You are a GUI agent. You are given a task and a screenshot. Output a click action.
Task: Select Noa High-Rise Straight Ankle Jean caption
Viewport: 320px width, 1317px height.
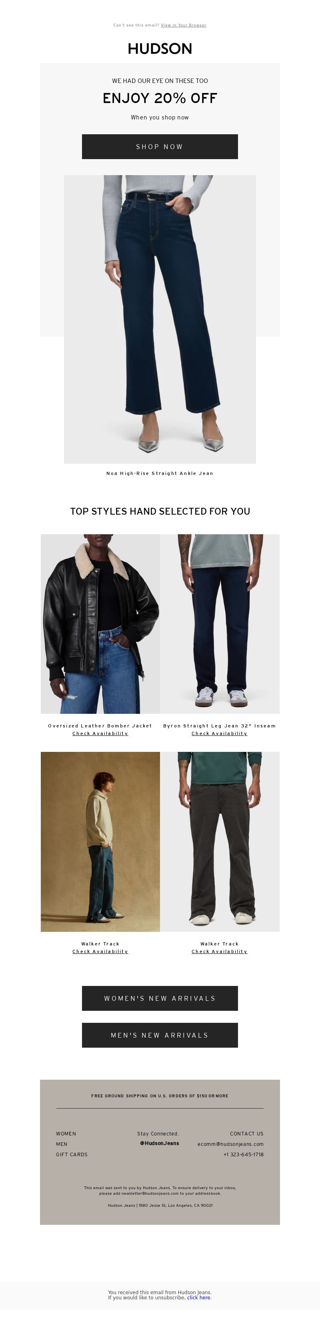160,473
